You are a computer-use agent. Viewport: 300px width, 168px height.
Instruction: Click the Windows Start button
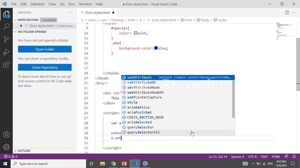pyautogui.click(x=5, y=164)
